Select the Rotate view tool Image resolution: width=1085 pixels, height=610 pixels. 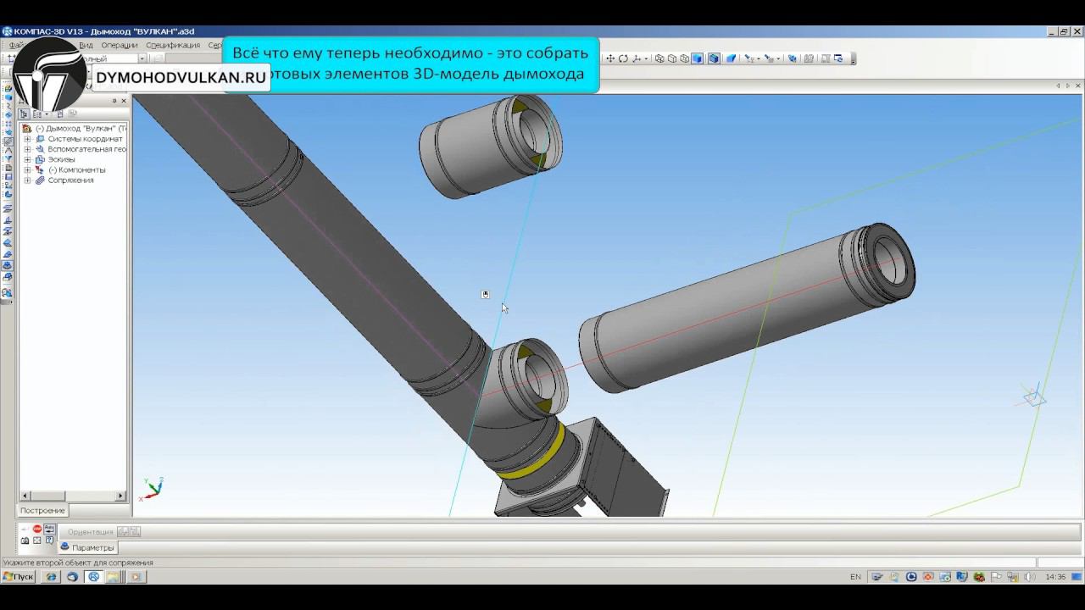623,58
